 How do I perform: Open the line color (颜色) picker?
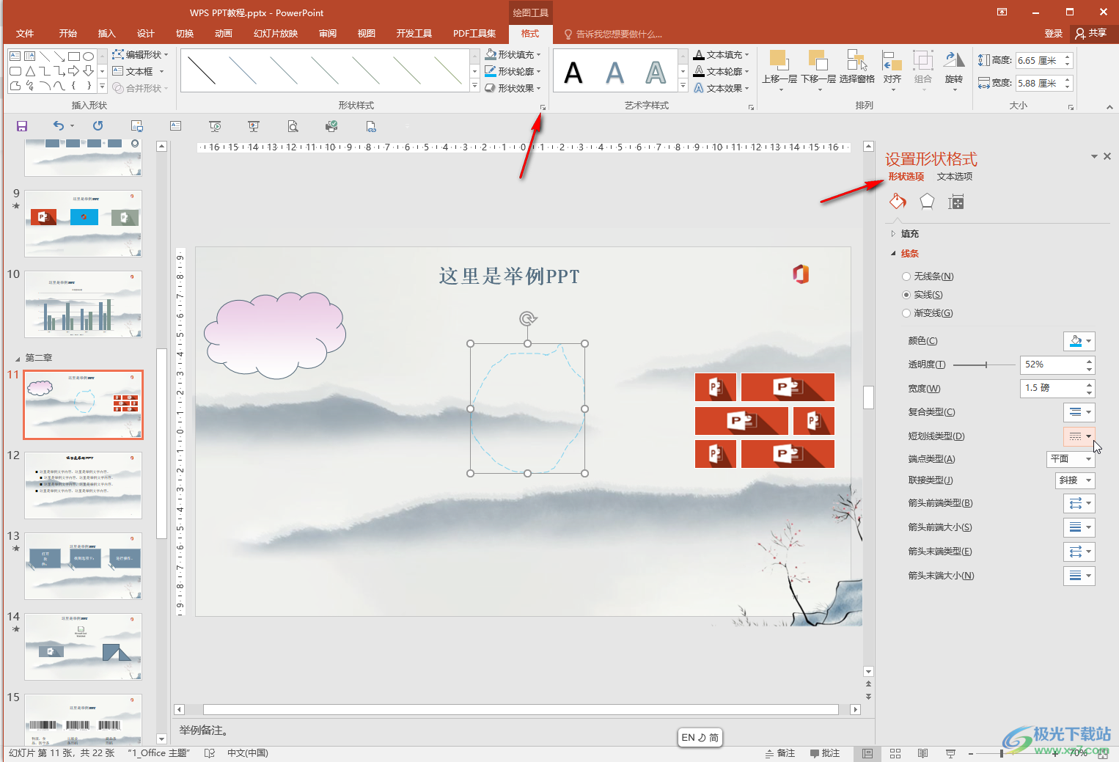1079,341
